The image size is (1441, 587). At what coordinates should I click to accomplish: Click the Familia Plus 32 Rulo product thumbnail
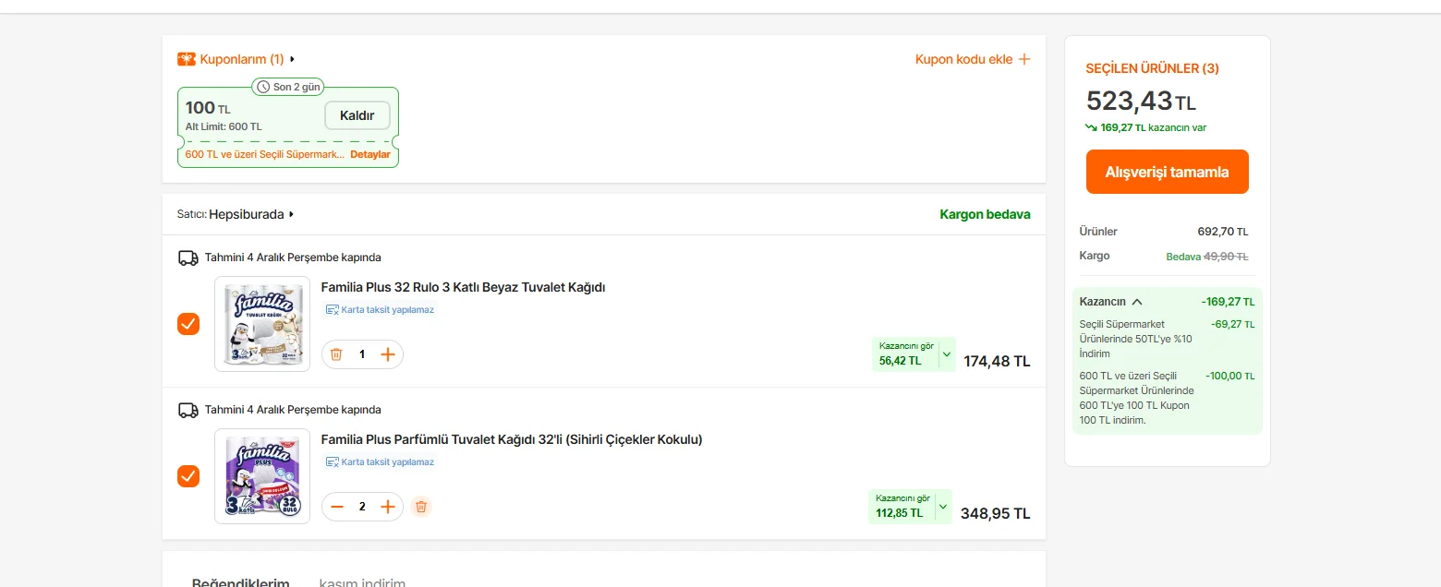(x=262, y=324)
